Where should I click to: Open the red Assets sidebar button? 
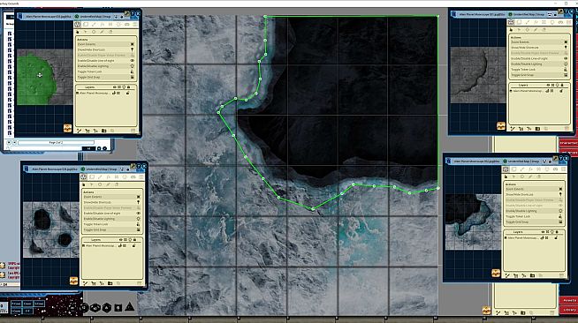[x=569, y=300]
